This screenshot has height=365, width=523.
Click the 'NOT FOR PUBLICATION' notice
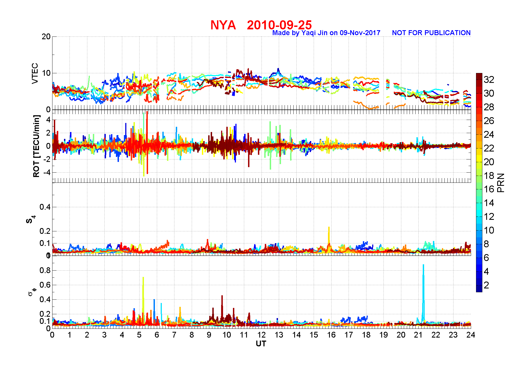point(431,33)
